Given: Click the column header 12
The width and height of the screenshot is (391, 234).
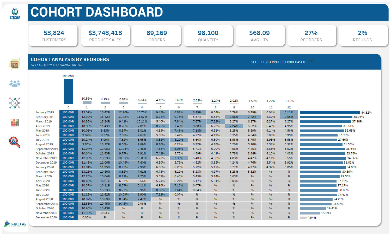Looking at the screenshot, I should (289, 107).
